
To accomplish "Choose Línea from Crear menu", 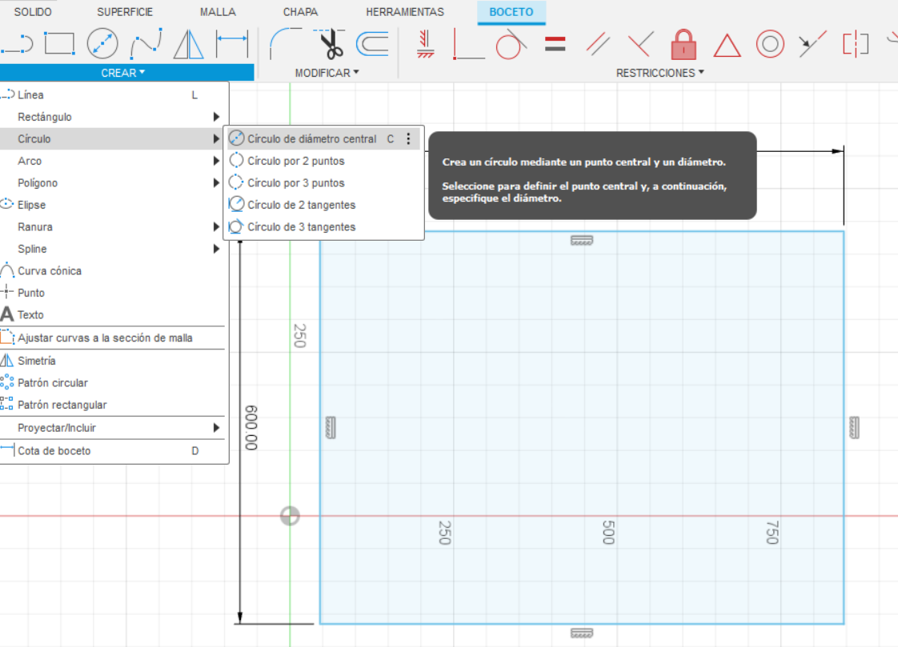I will pyautogui.click(x=114, y=95).
